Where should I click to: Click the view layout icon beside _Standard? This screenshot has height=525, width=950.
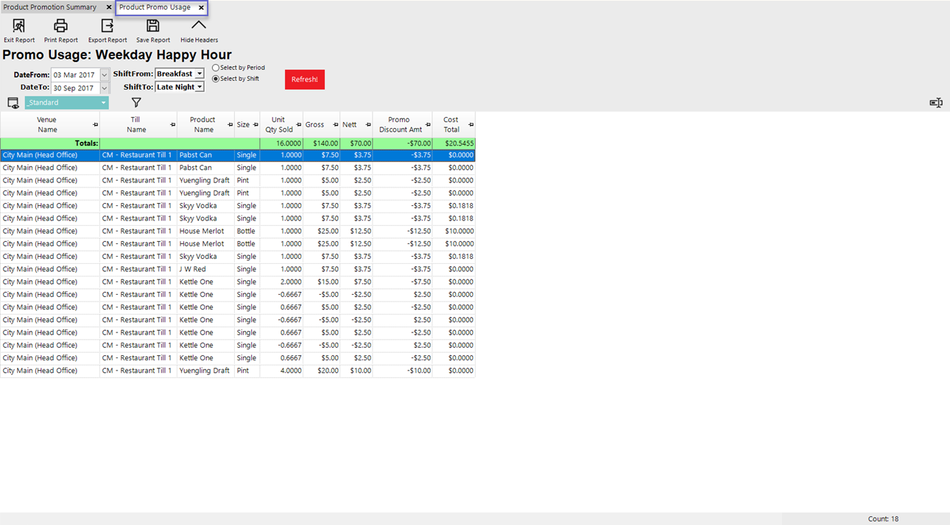click(x=13, y=103)
